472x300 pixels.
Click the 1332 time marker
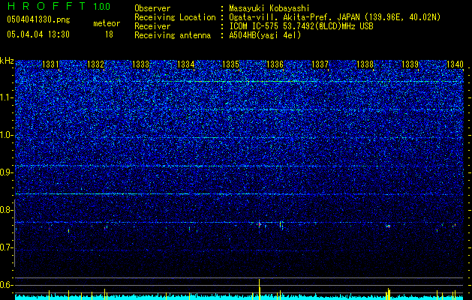point(95,64)
